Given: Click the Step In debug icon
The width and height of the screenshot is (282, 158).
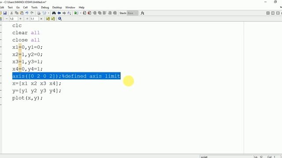Looking at the screenshot, I should click(100, 13).
